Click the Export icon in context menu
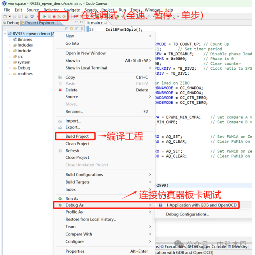 tap(60, 127)
